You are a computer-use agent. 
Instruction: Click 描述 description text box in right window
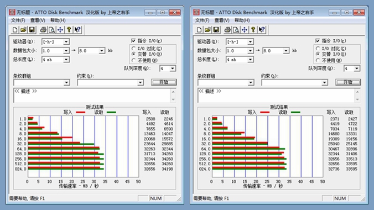tap(276, 96)
